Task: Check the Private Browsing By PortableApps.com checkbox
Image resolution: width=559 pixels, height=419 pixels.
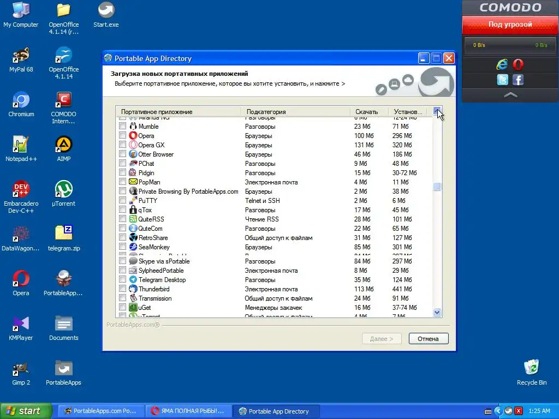Action: point(123,191)
